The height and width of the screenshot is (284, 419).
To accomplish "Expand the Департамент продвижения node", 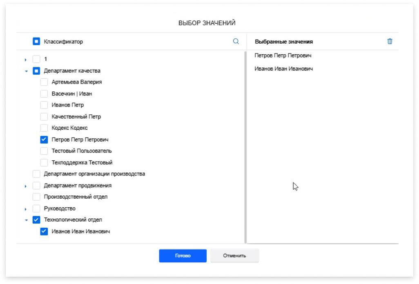I will point(26,186).
